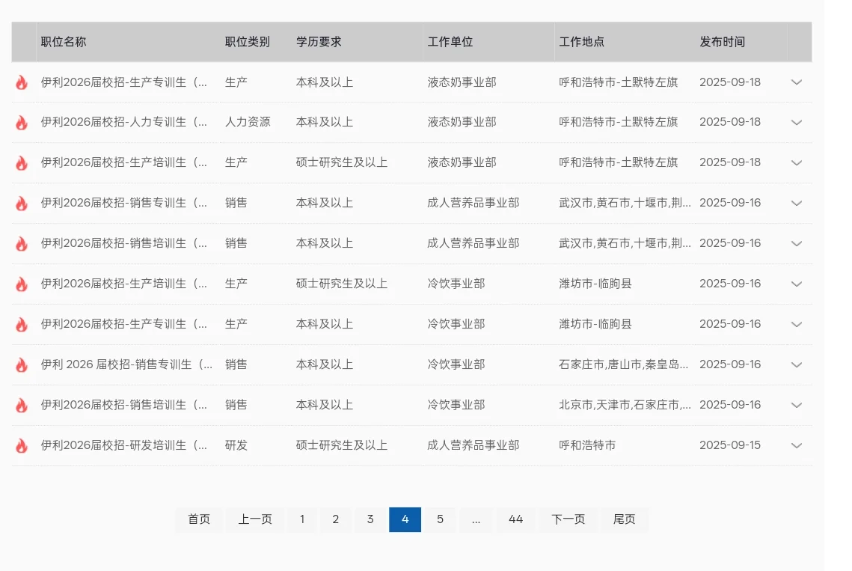Viewport: 852px width, 571px height.
Task: Click the 研发 category cell
Action: (236, 445)
